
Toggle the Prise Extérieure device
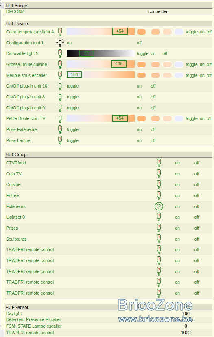(x=73, y=129)
